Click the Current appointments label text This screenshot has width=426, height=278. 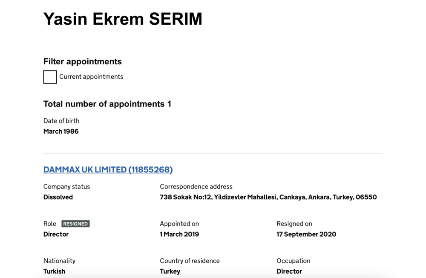pyautogui.click(x=91, y=77)
